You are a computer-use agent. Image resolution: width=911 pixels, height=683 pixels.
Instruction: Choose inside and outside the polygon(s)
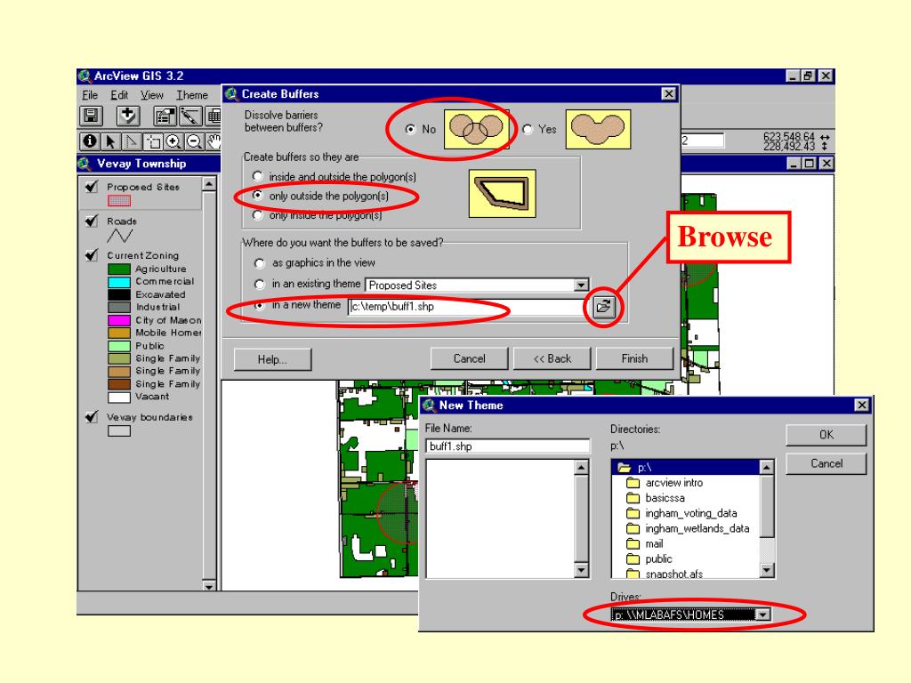click(x=257, y=176)
